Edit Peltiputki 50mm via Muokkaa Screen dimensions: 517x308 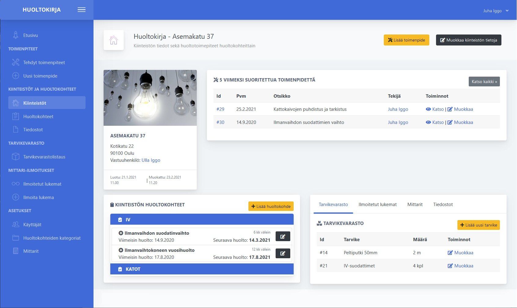coord(460,253)
